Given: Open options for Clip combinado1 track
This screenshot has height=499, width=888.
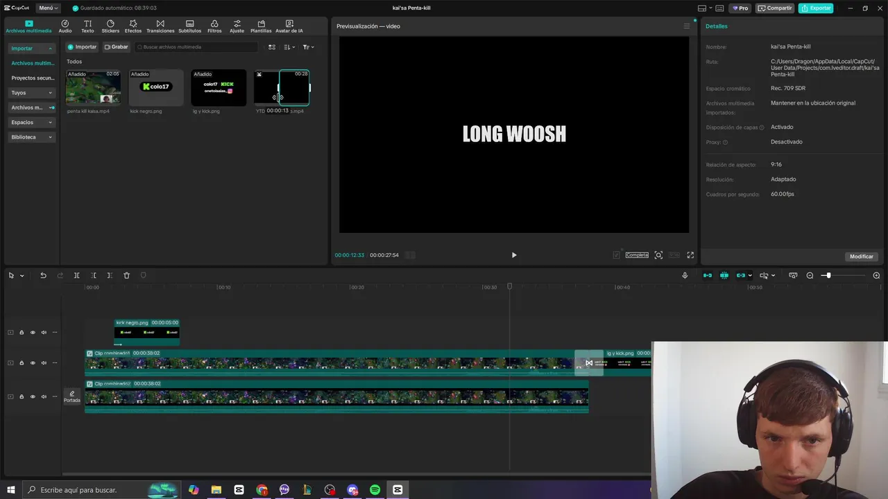Looking at the screenshot, I should tap(55, 362).
